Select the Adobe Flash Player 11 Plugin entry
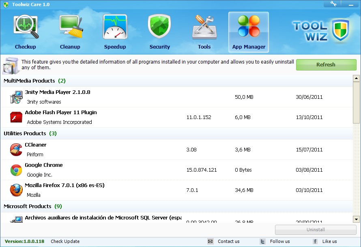Screen dimensions: 361x247 [x=176, y=117]
